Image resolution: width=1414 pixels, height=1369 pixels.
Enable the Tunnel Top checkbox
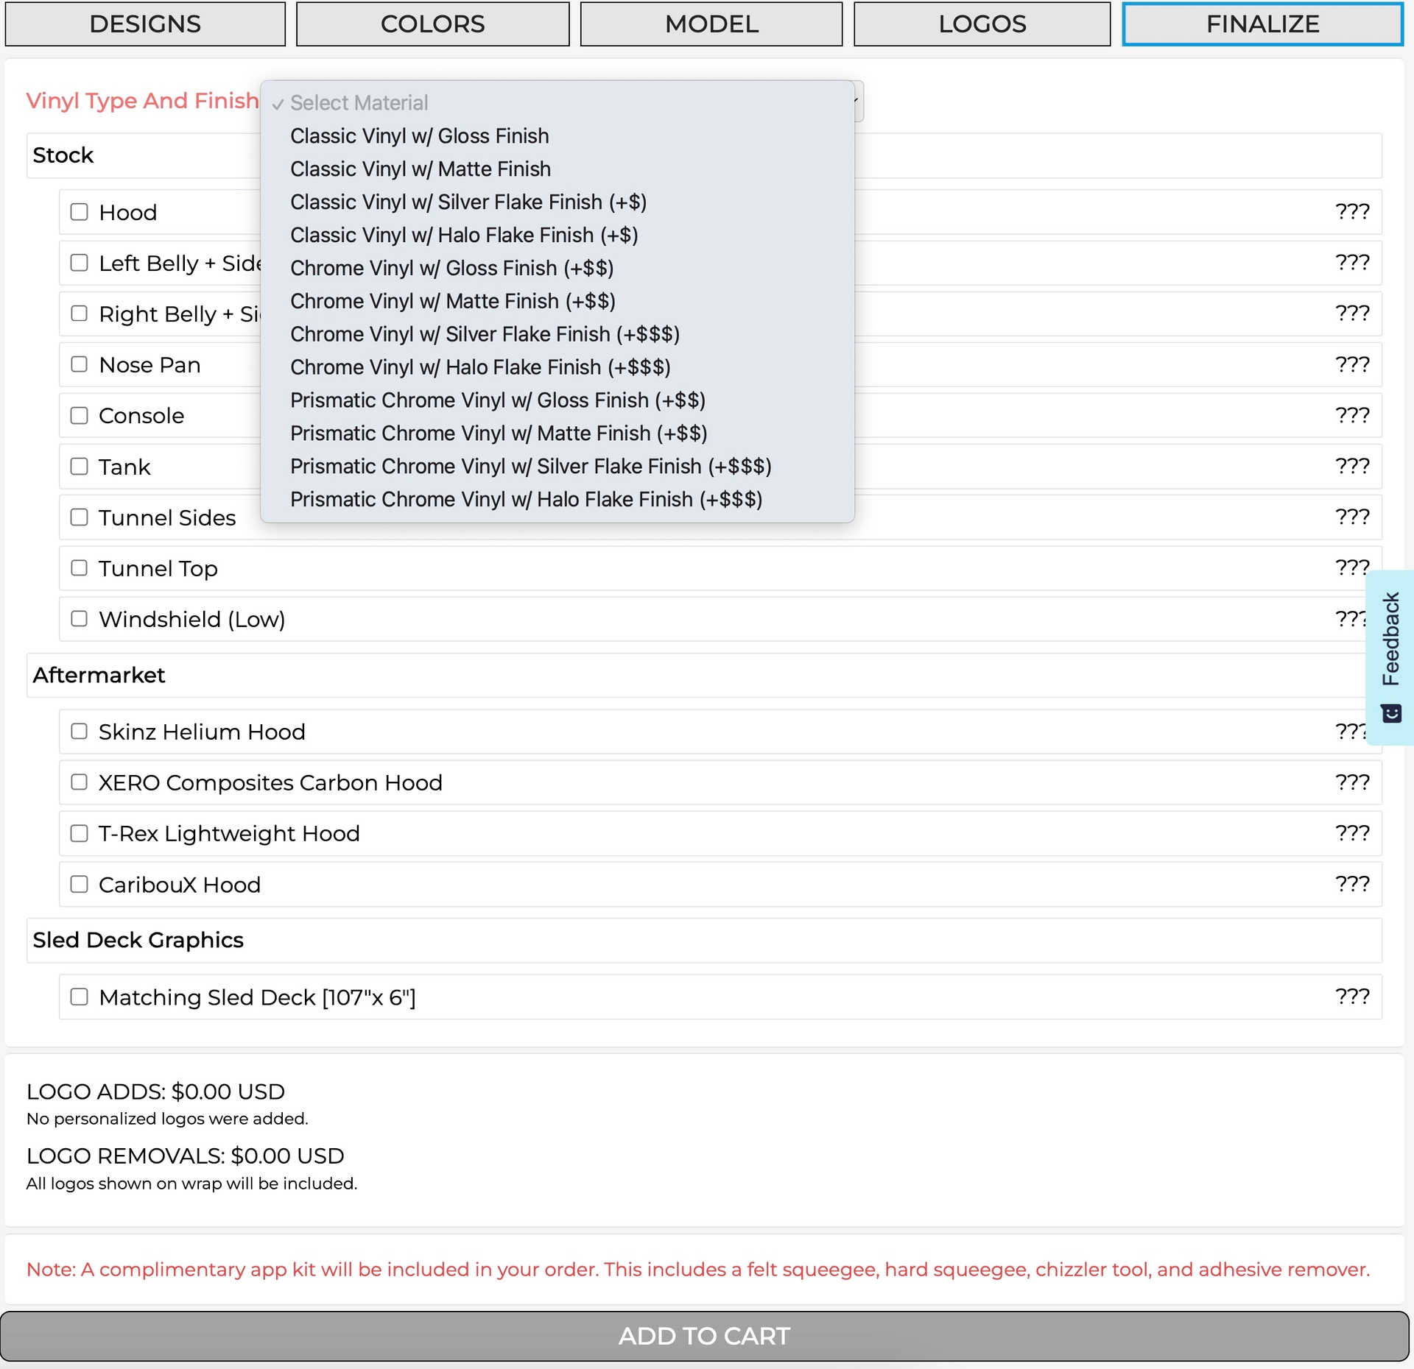click(x=79, y=567)
